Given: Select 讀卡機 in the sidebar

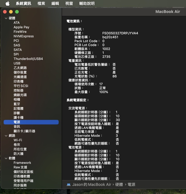Looking at the screenshot, I should tap(19, 118).
